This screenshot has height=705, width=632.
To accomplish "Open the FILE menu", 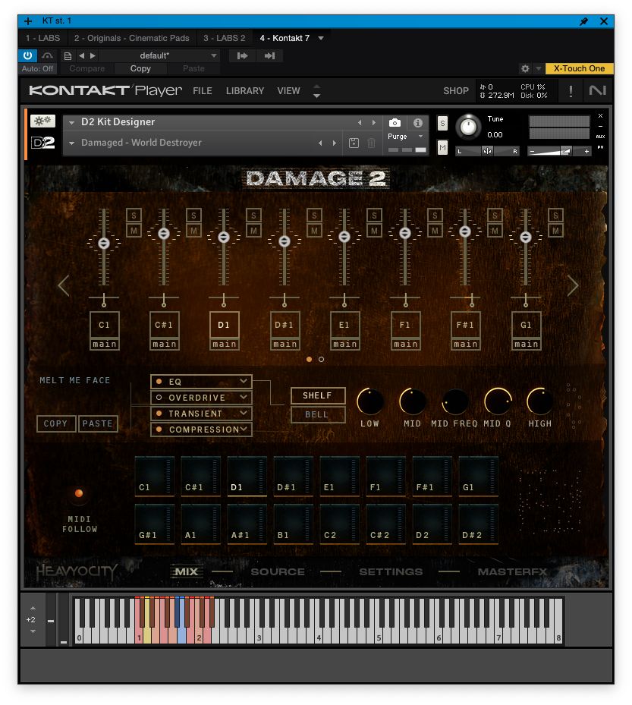I will click(x=203, y=91).
